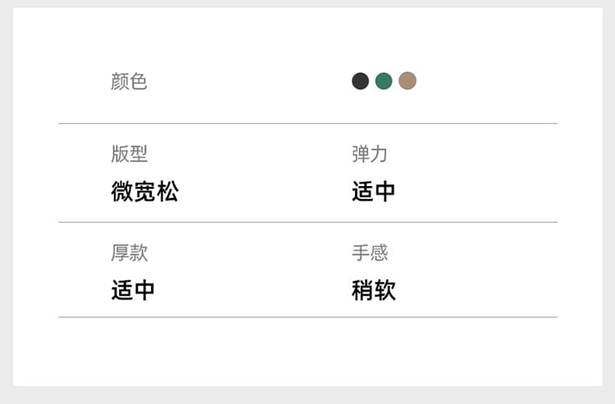Select the 适中 value under 厚款
Screen dimensions: 615x404
(133, 290)
